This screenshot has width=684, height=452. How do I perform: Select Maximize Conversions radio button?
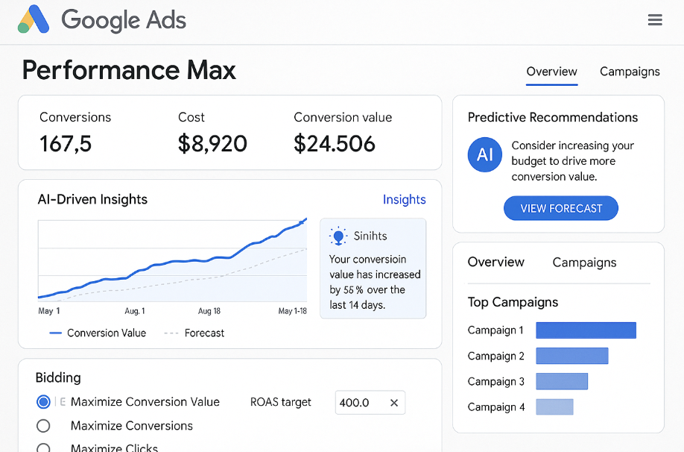tap(43, 426)
